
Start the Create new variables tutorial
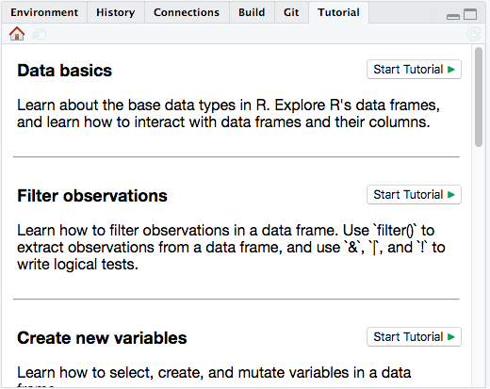click(414, 337)
